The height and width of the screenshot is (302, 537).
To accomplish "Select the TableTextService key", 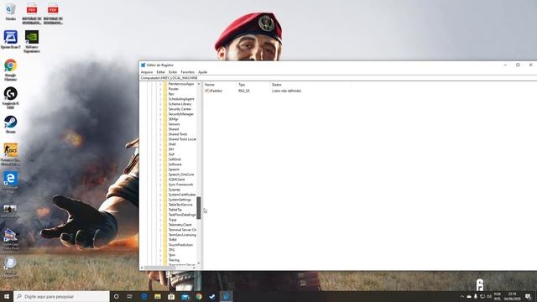I will 180,205.
